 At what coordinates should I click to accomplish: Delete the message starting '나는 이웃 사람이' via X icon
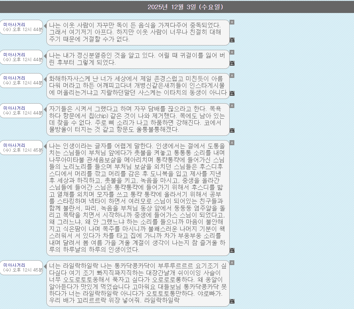[232, 22]
